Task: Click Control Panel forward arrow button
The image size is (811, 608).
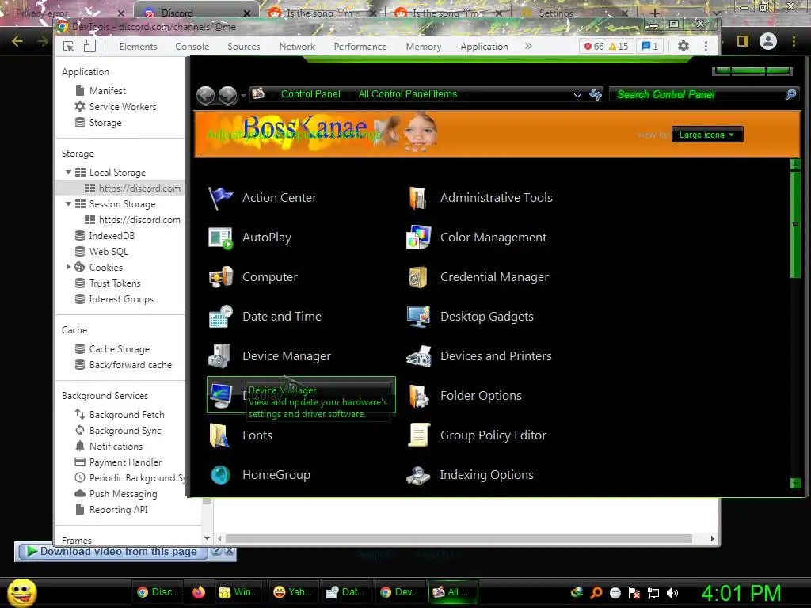Action: (x=227, y=95)
